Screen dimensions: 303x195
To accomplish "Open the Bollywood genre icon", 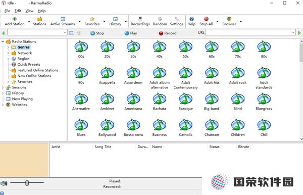I will (x=107, y=125).
